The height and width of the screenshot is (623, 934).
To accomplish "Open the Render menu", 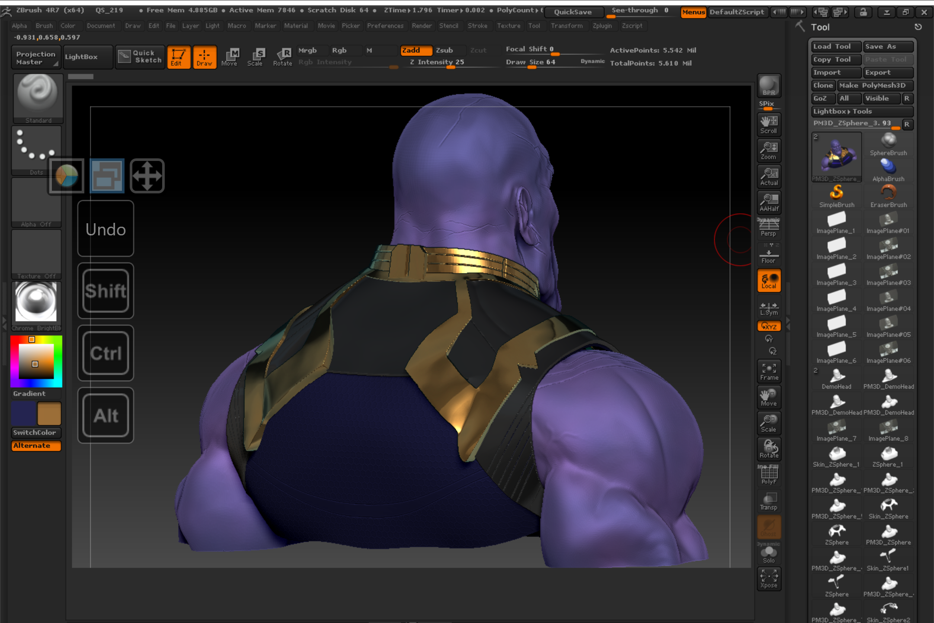I will click(x=422, y=26).
